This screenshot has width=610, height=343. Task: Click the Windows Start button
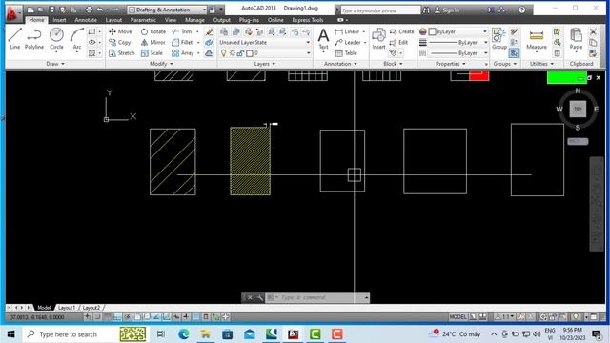[x=10, y=334]
